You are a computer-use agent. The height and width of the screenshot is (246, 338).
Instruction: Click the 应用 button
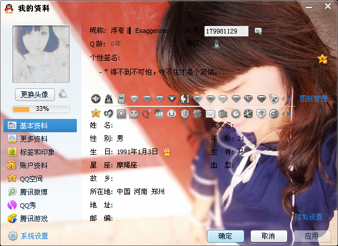coord(312,236)
